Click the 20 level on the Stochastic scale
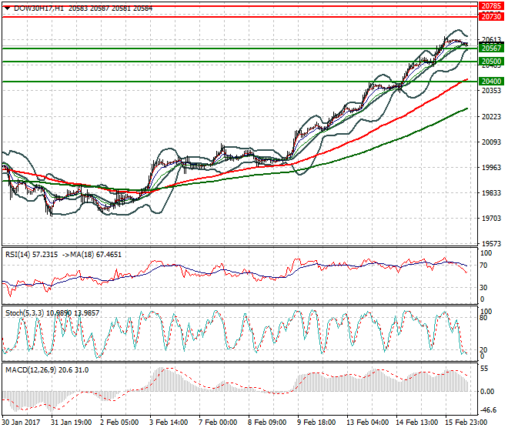The height and width of the screenshot is (431, 508). coord(483,350)
